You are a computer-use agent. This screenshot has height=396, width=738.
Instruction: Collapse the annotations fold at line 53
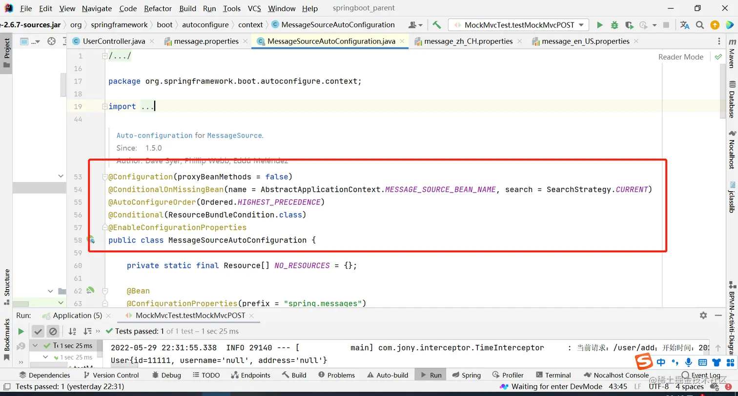[x=104, y=177]
